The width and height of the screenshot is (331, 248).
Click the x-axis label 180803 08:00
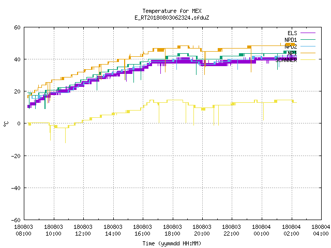tap(24, 230)
